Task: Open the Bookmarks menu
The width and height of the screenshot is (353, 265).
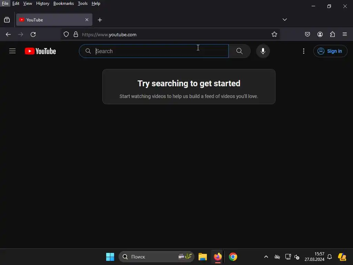Action: click(63, 3)
